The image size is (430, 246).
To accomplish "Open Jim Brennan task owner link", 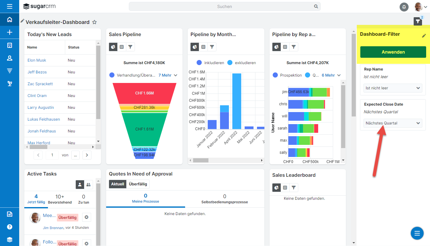I will coord(53,228).
